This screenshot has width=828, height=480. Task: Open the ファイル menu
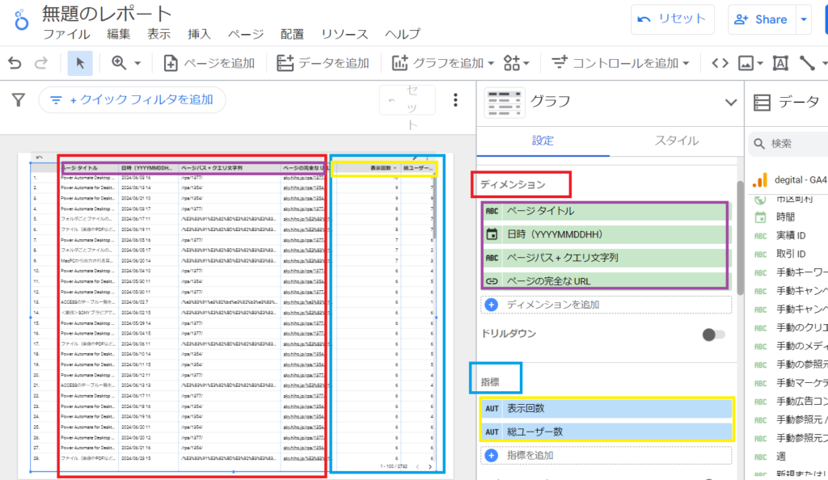(66, 34)
